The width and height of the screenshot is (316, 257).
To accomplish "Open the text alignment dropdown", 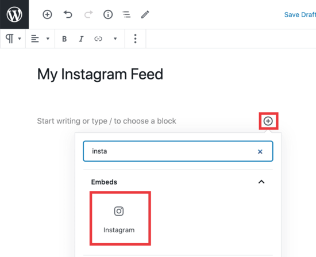I will [x=40, y=39].
